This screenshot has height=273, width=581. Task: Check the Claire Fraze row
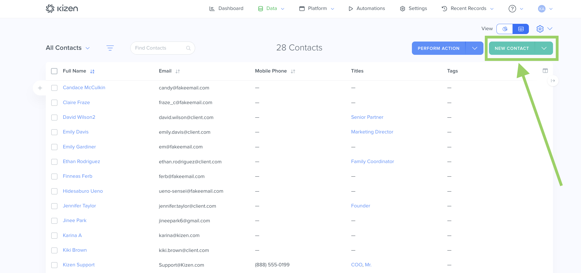(x=54, y=103)
